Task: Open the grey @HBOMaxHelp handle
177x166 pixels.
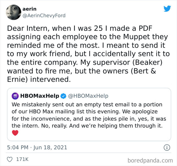Action: tap(88, 96)
